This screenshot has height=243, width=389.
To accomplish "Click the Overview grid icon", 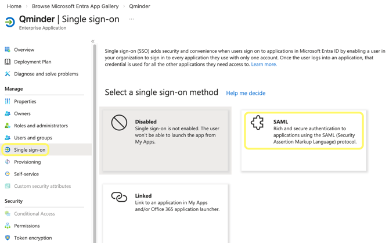I will (8, 49).
